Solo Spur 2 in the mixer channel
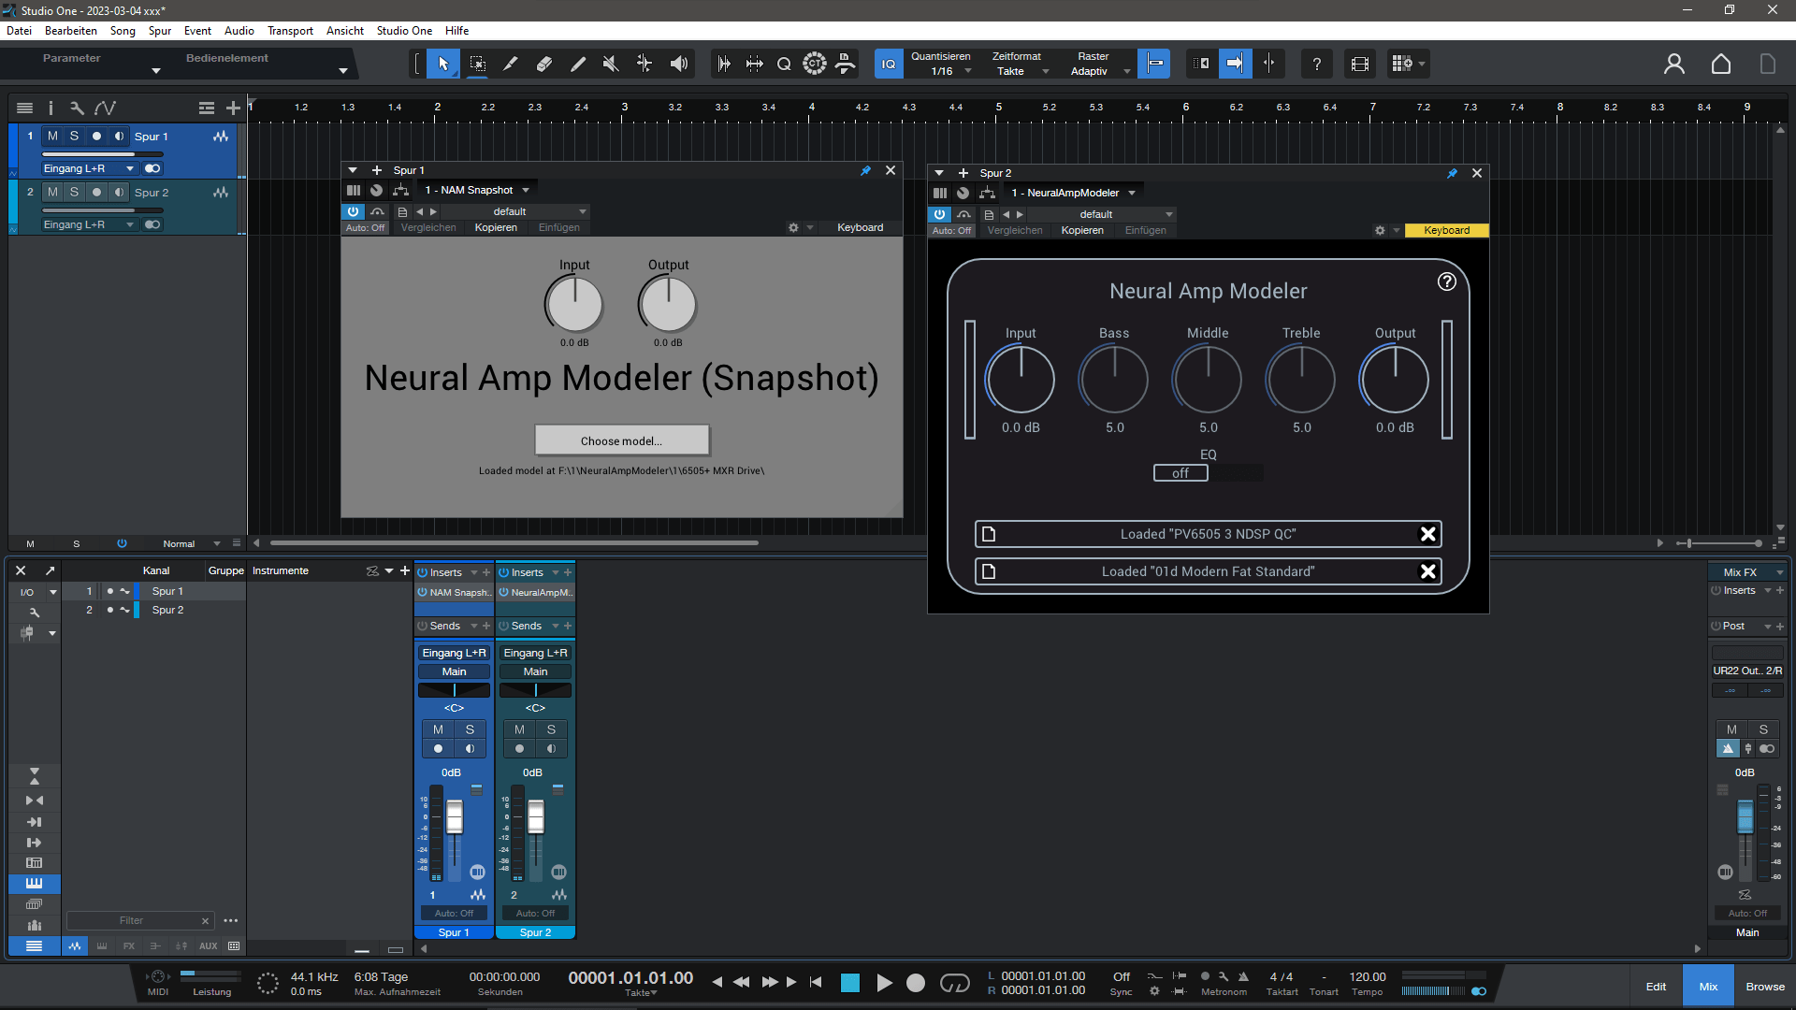Viewport: 1796px width, 1010px height. (x=551, y=729)
